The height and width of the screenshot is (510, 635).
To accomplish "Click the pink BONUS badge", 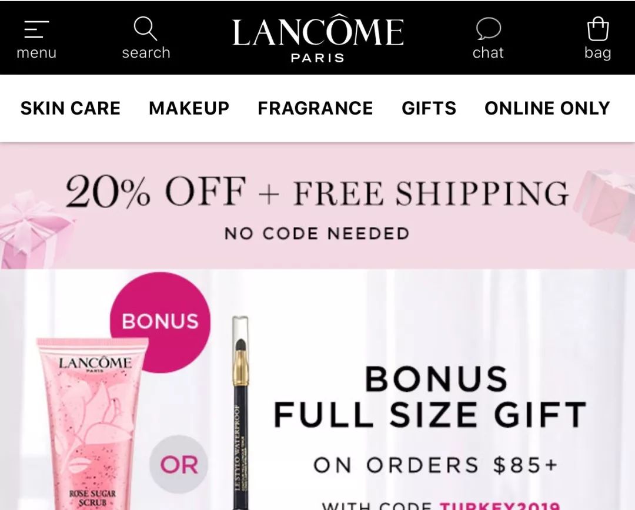I will tap(161, 322).
